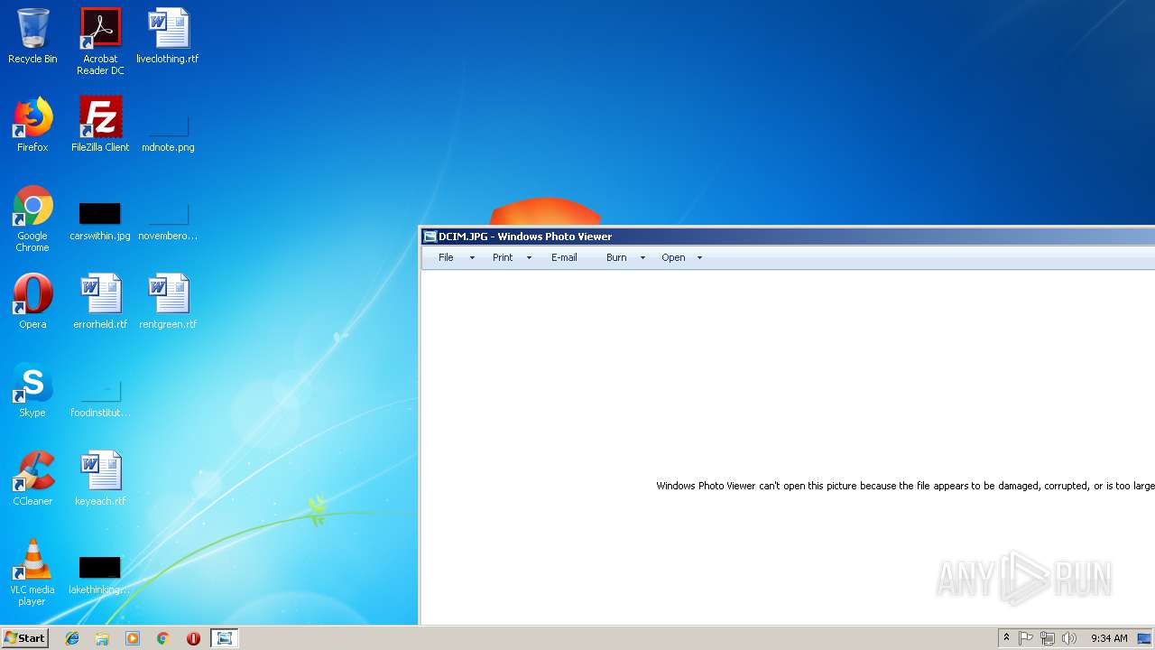Select rentgreen.rtf document icon
Image resolution: width=1155 pixels, height=650 pixels.
(168, 302)
